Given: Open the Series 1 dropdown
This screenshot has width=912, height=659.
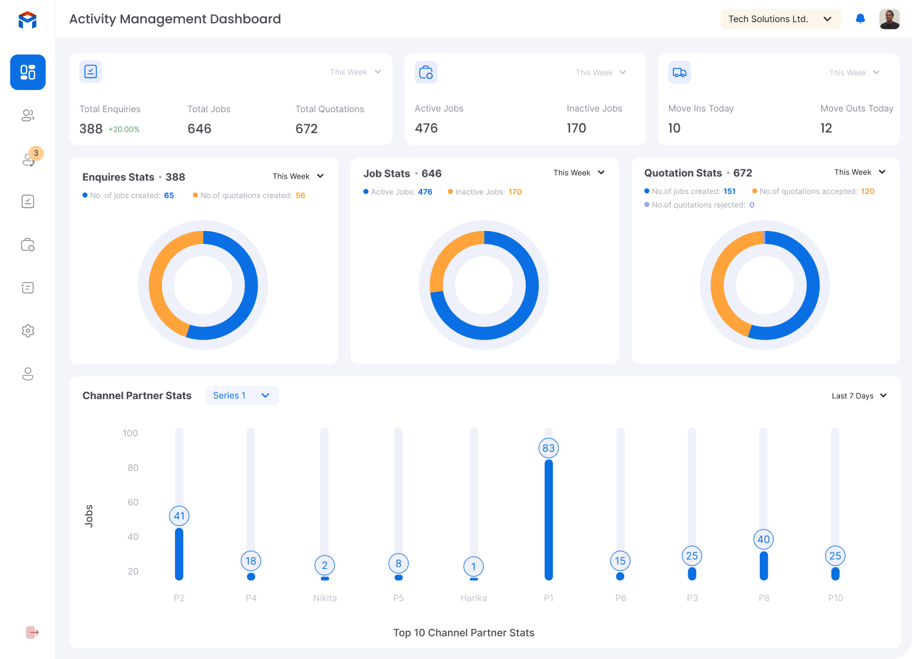Looking at the screenshot, I should (242, 395).
